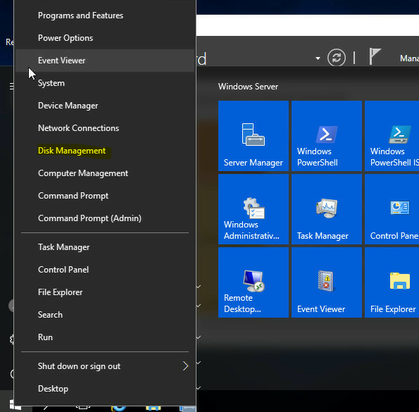Choose Disk Management menu entry
This screenshot has width=419, height=412.
[x=105, y=151]
